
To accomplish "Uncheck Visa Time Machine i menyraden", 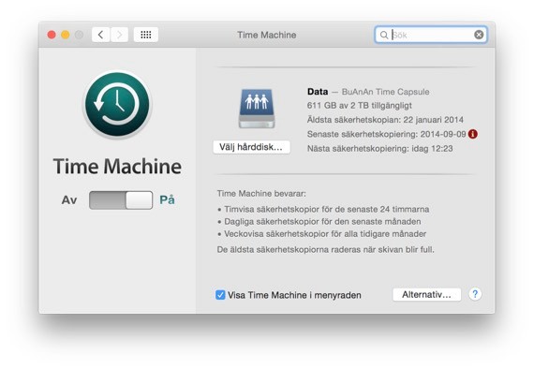I will (220, 295).
